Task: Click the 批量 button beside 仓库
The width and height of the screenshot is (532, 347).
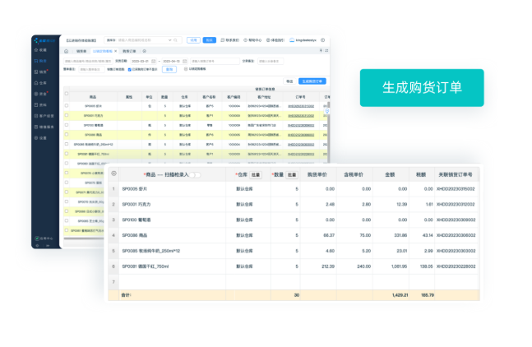Action: 256,174
